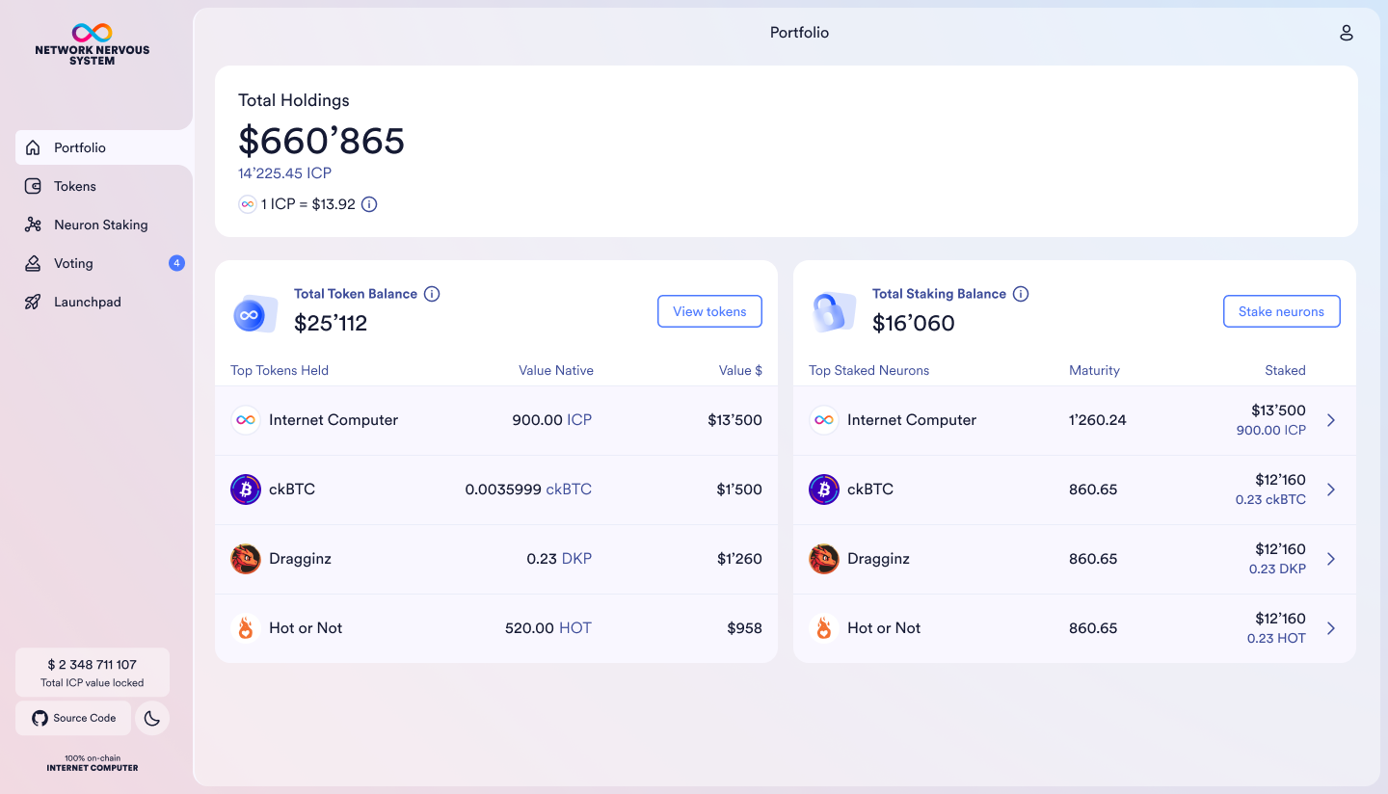The height and width of the screenshot is (794, 1388).
Task: Open the Voting section in sidebar
Action: point(73,263)
